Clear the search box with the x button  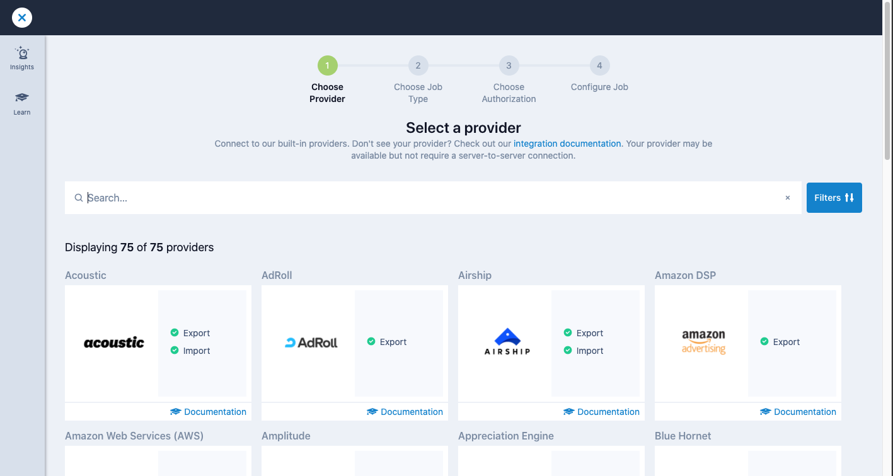coord(787,198)
